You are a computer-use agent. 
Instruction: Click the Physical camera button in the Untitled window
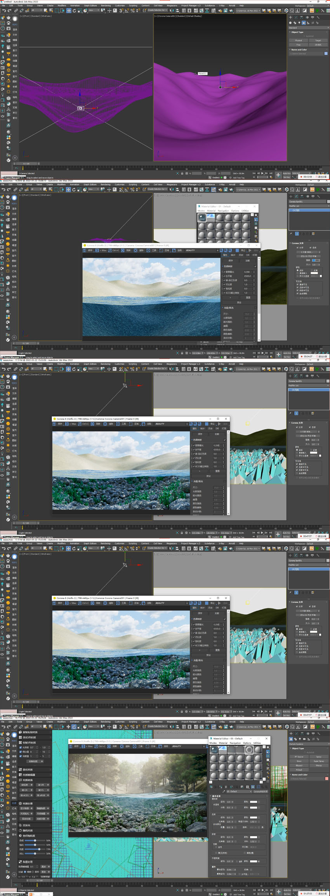coord(298,40)
